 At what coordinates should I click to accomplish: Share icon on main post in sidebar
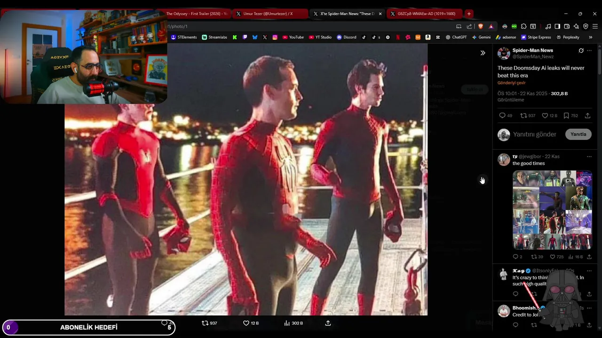(587, 115)
